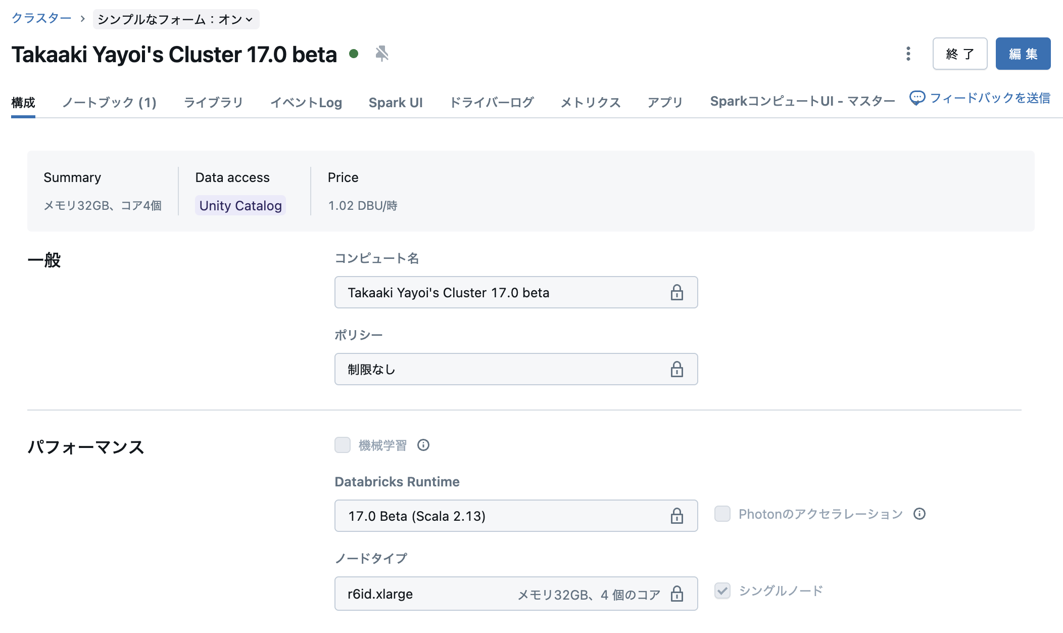Click the pin icon next to the cluster title
Image resolution: width=1063 pixels, height=633 pixels.
(382, 53)
